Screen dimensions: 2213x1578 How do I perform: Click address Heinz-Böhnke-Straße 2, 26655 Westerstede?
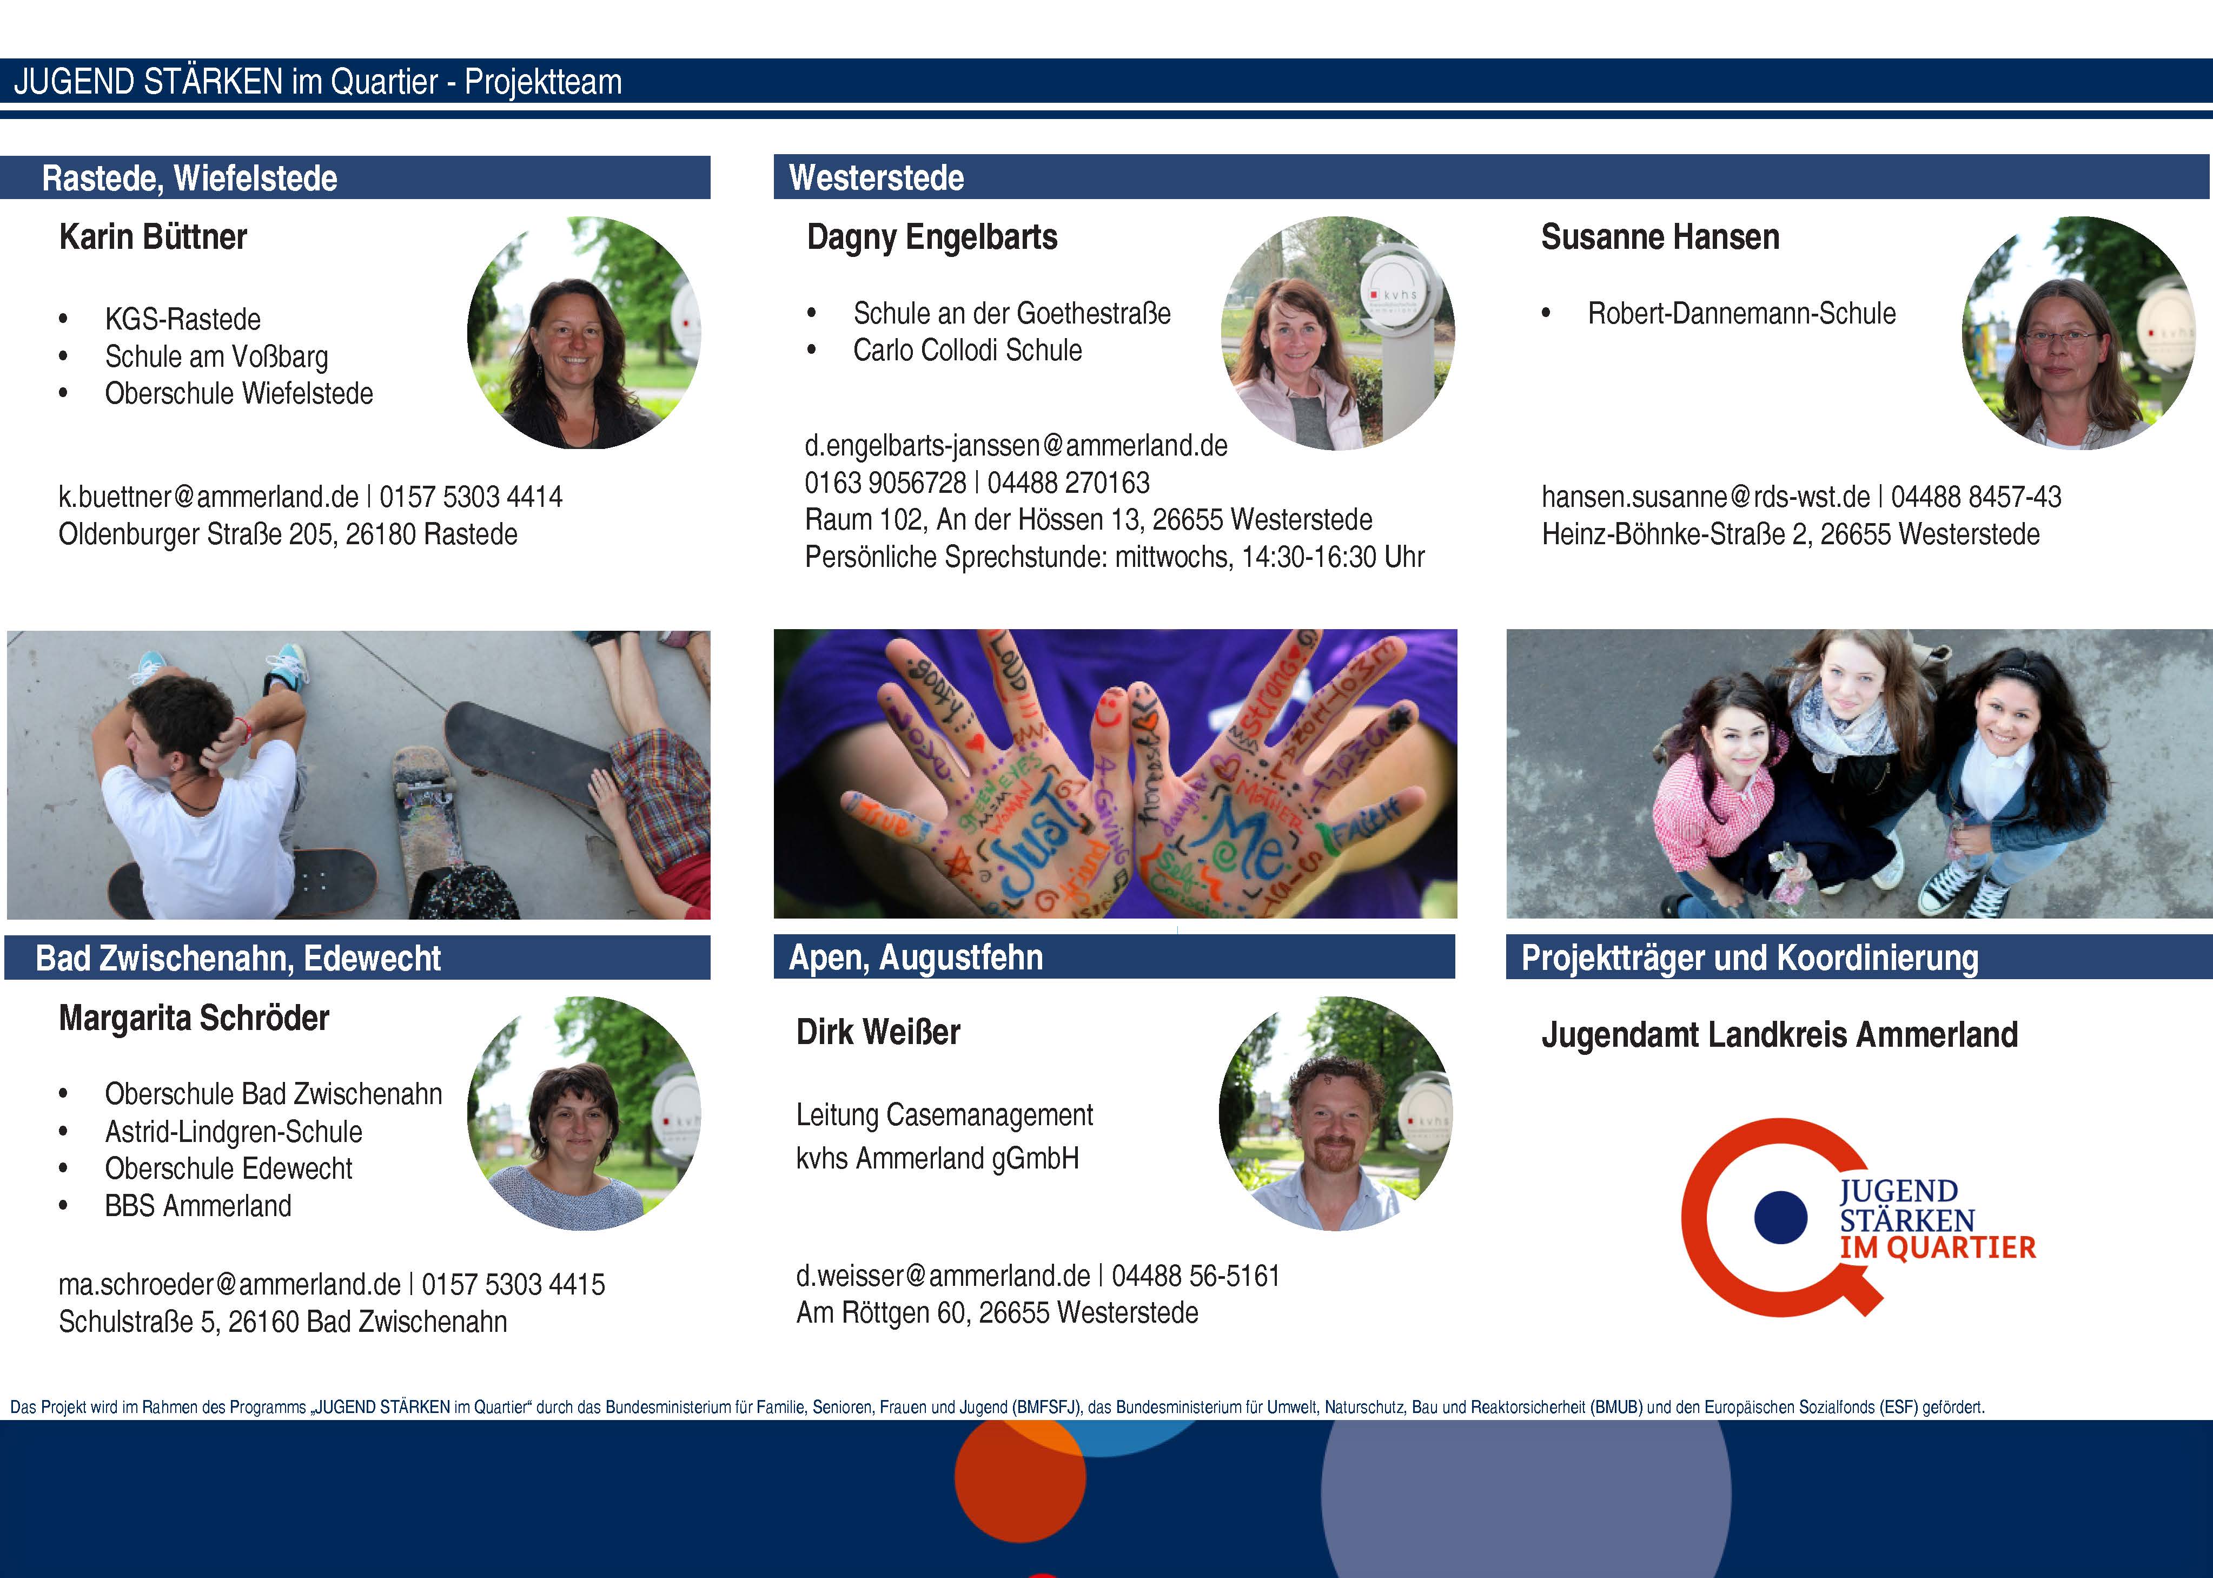point(1791,534)
